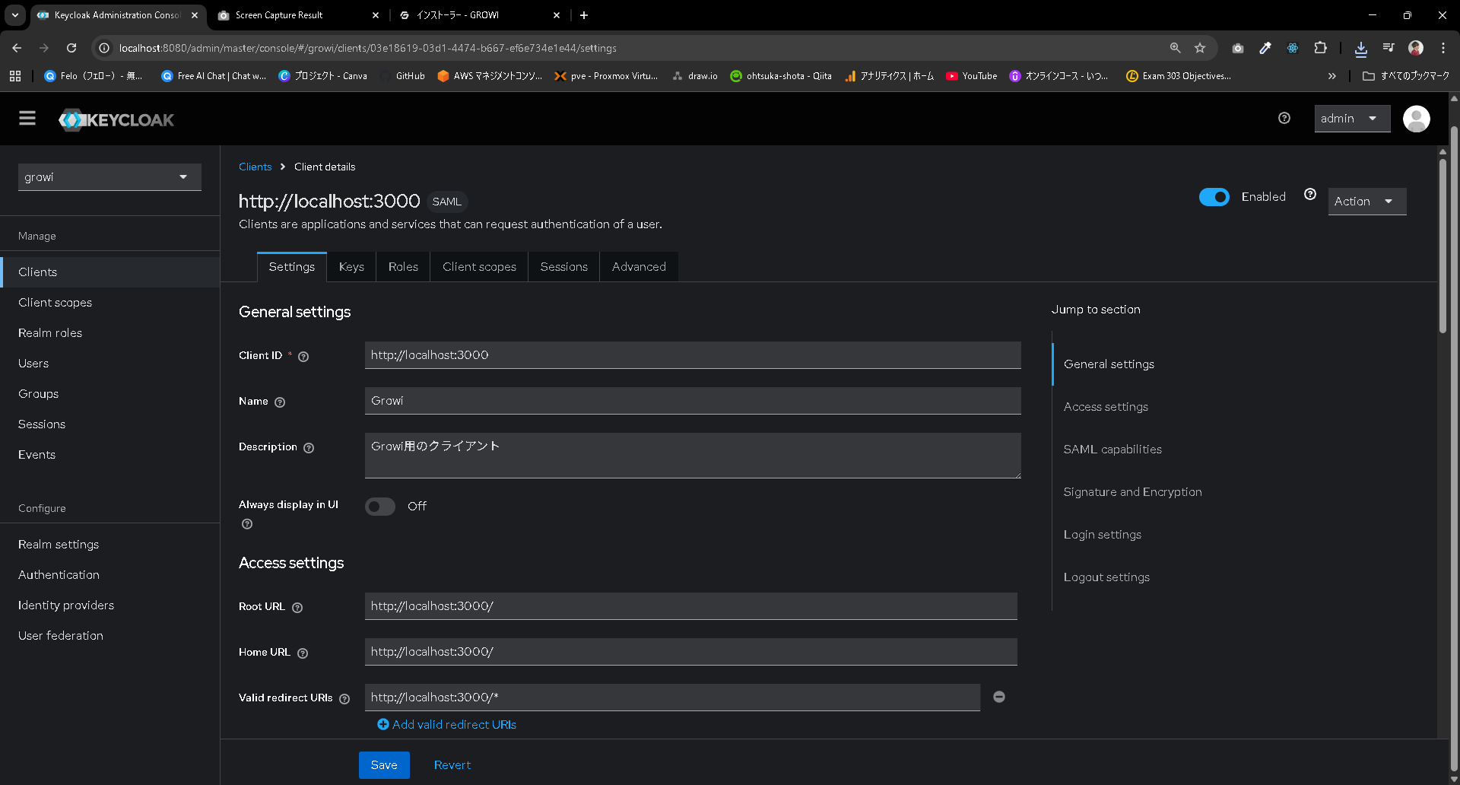
Task: Click the Description text area
Action: point(693,456)
